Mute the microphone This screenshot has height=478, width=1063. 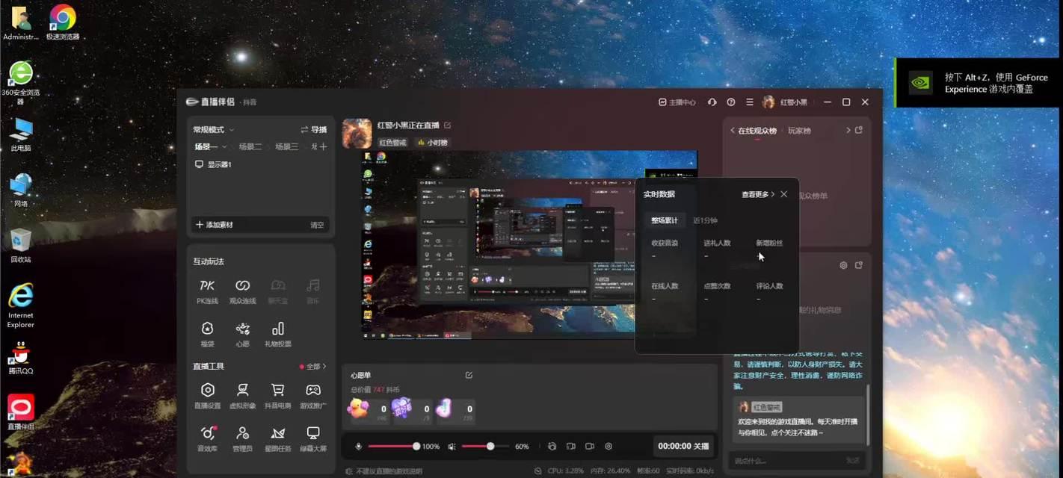(359, 446)
